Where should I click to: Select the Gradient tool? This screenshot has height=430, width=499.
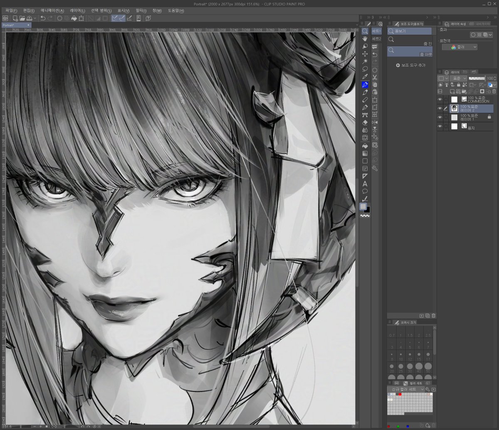[365, 153]
